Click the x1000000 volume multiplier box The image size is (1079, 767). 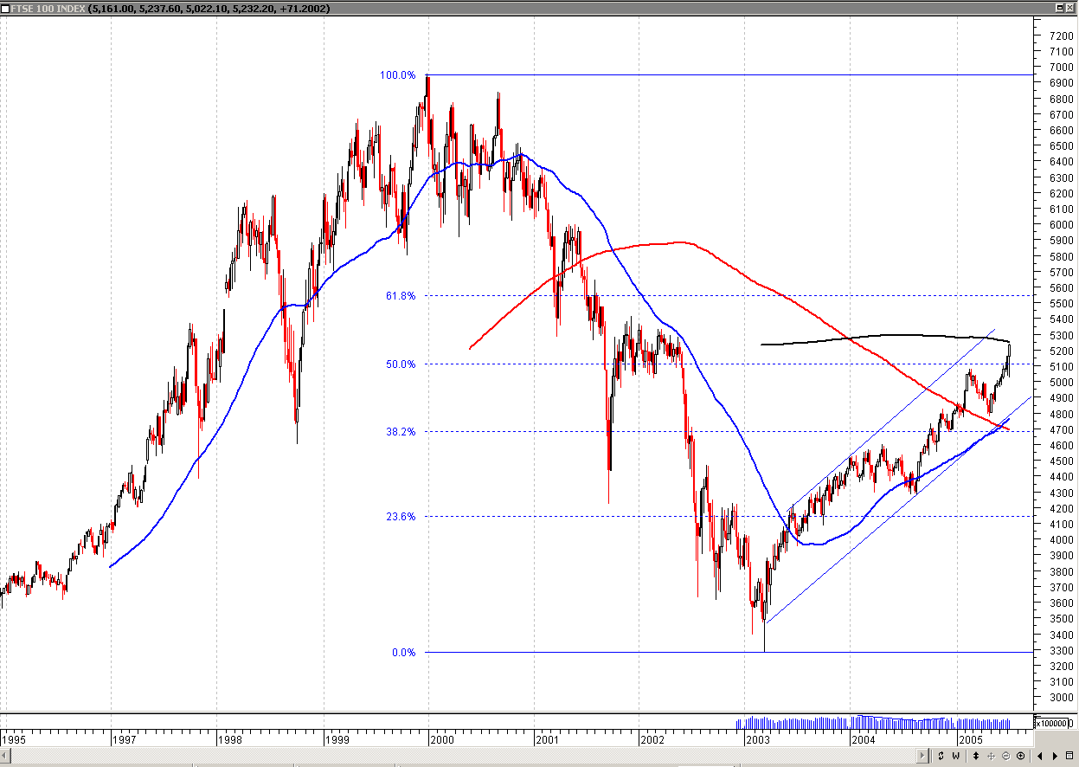click(x=1052, y=721)
